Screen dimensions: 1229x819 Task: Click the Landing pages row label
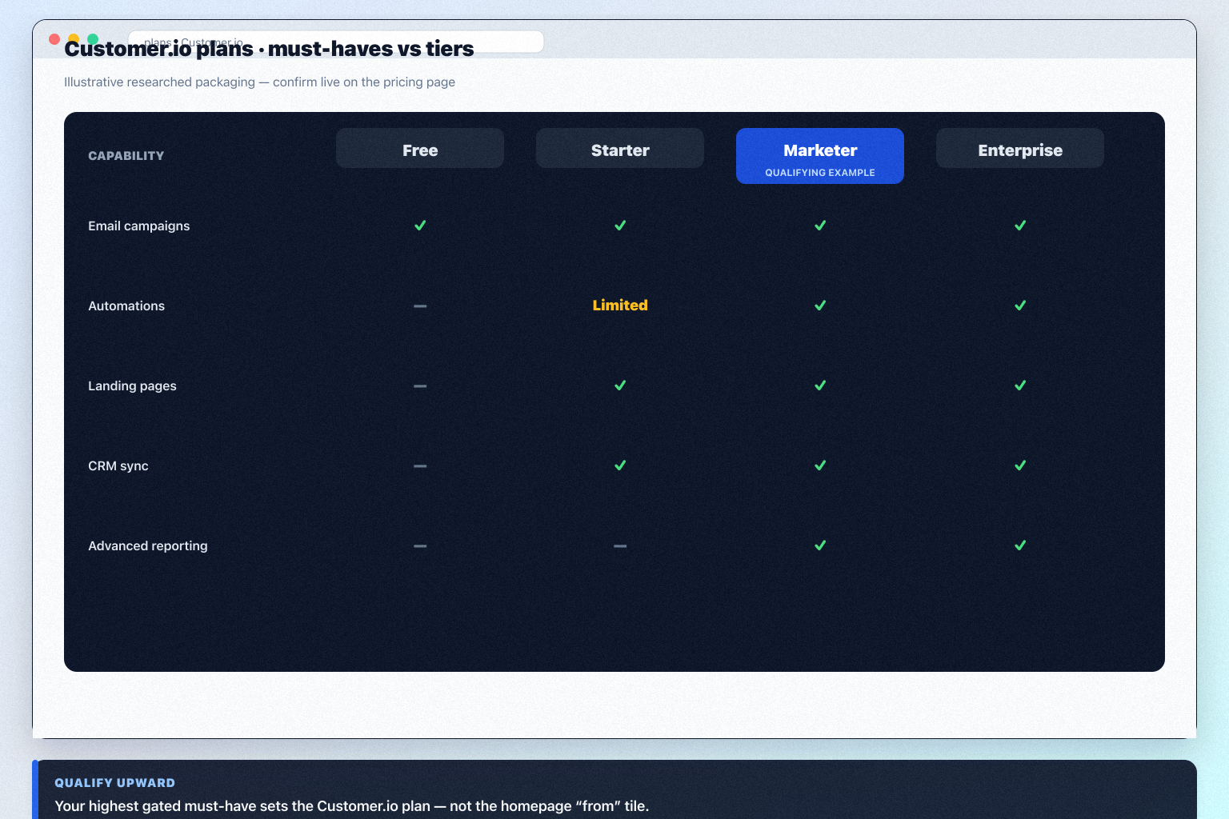click(x=132, y=386)
